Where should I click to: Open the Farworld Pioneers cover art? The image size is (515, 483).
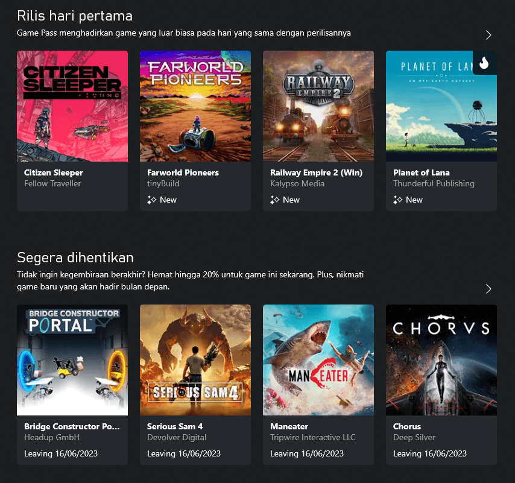pyautogui.click(x=195, y=106)
